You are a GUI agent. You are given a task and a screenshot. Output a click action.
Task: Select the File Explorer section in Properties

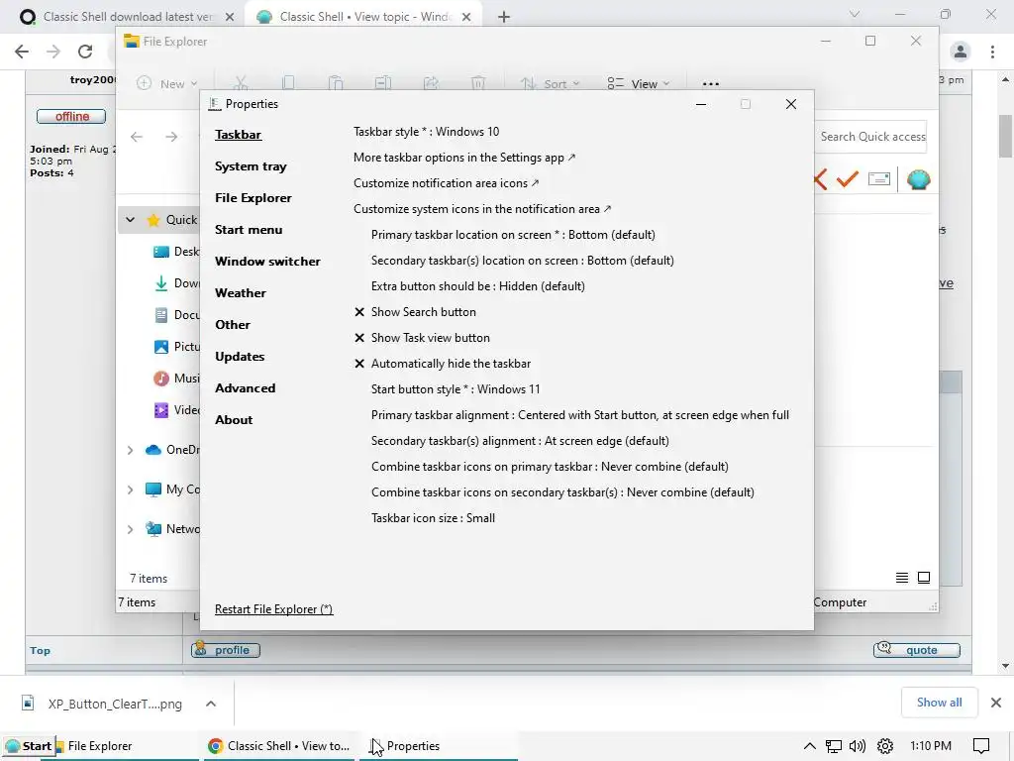click(x=253, y=198)
